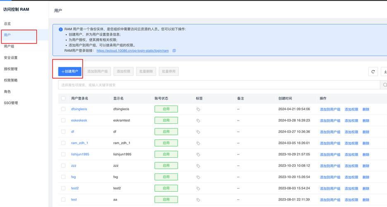This screenshot has height=207, width=387.
Task: Open user lishijun1995 details link
Action: (80, 154)
